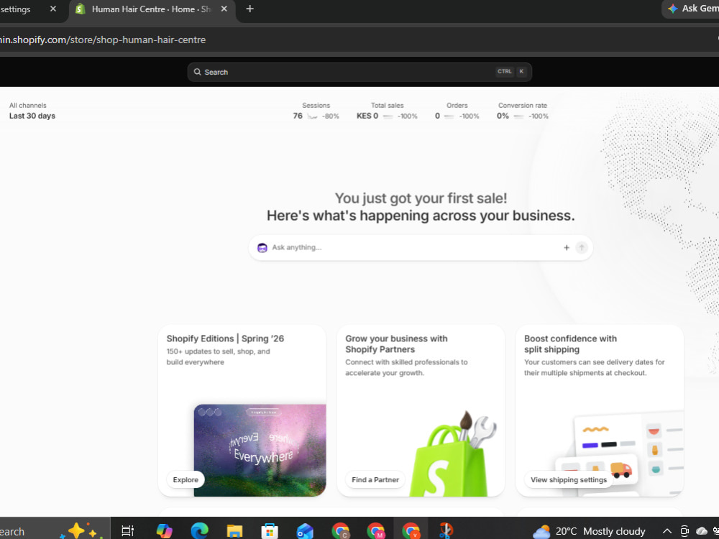
Task: Click the browser address bar URL
Action: [x=103, y=40]
